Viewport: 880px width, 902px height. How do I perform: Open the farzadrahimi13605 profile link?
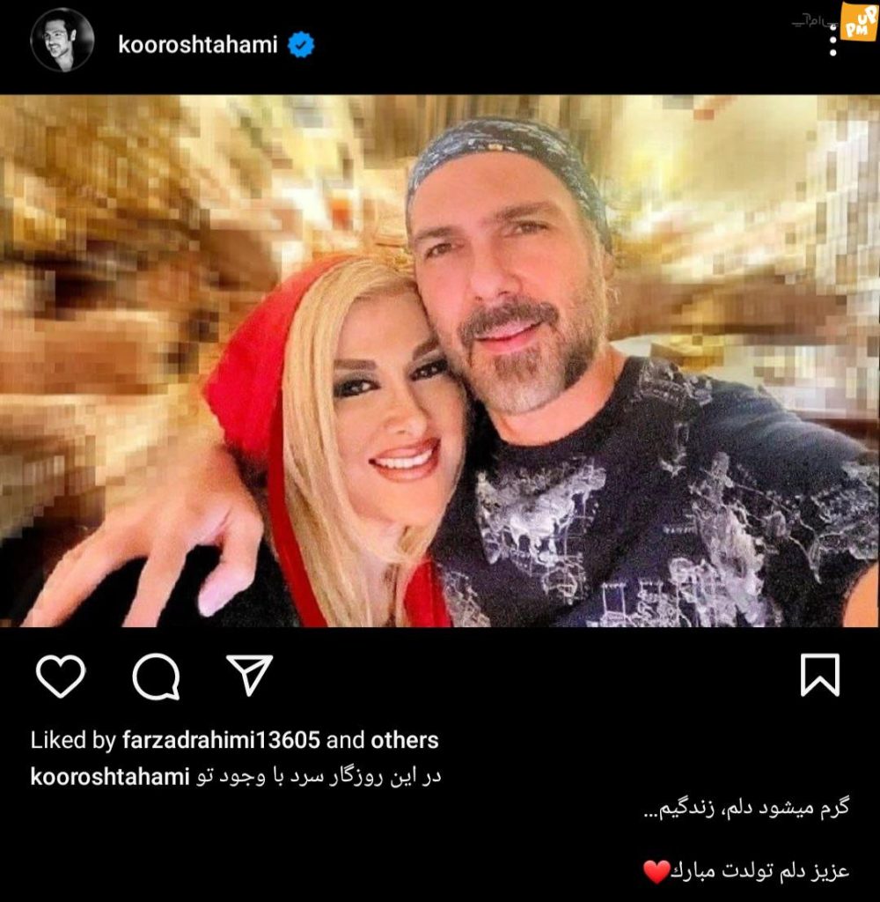tap(221, 740)
